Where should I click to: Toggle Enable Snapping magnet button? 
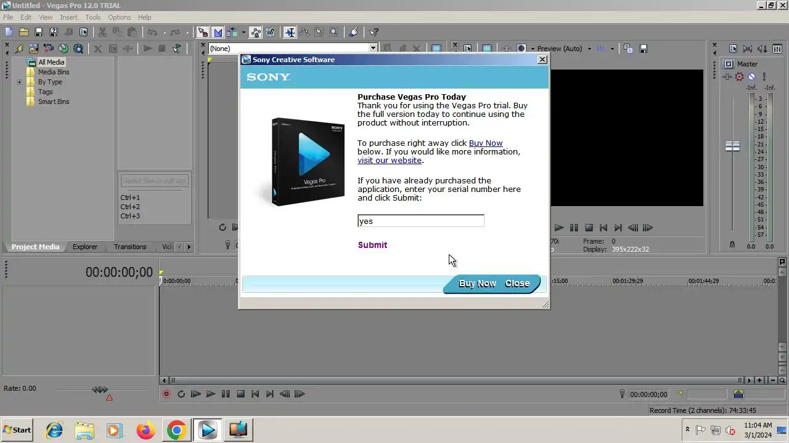[203, 32]
